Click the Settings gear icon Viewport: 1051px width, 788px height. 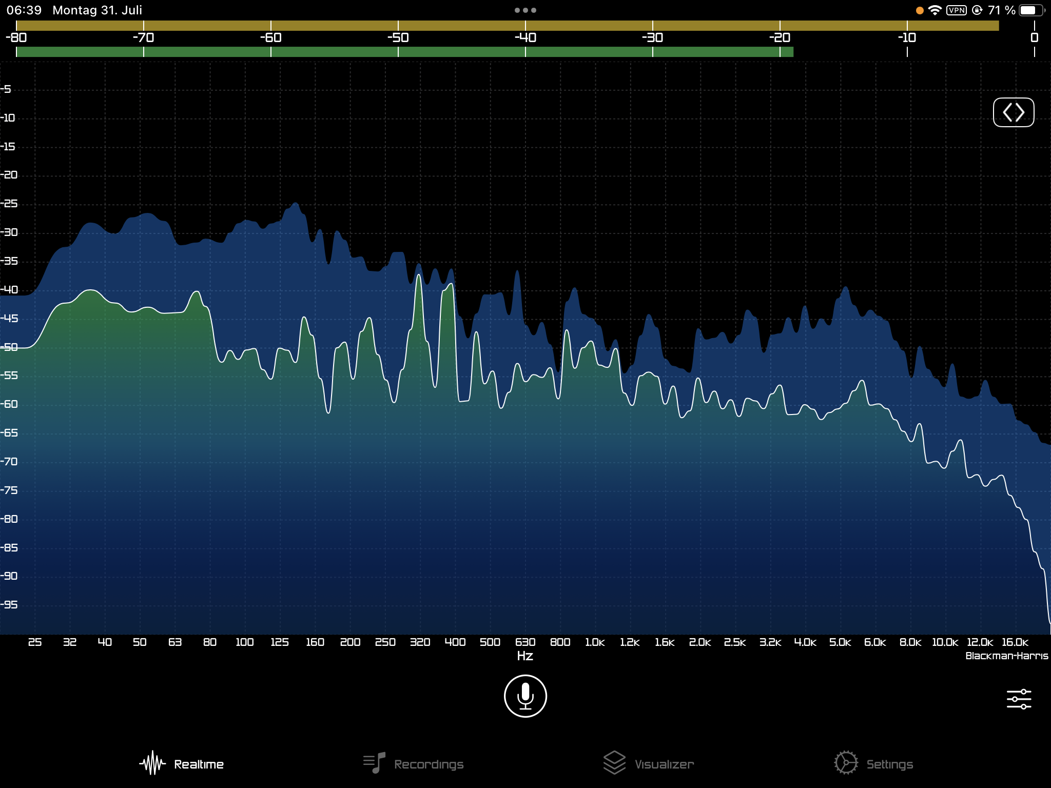pos(846,763)
